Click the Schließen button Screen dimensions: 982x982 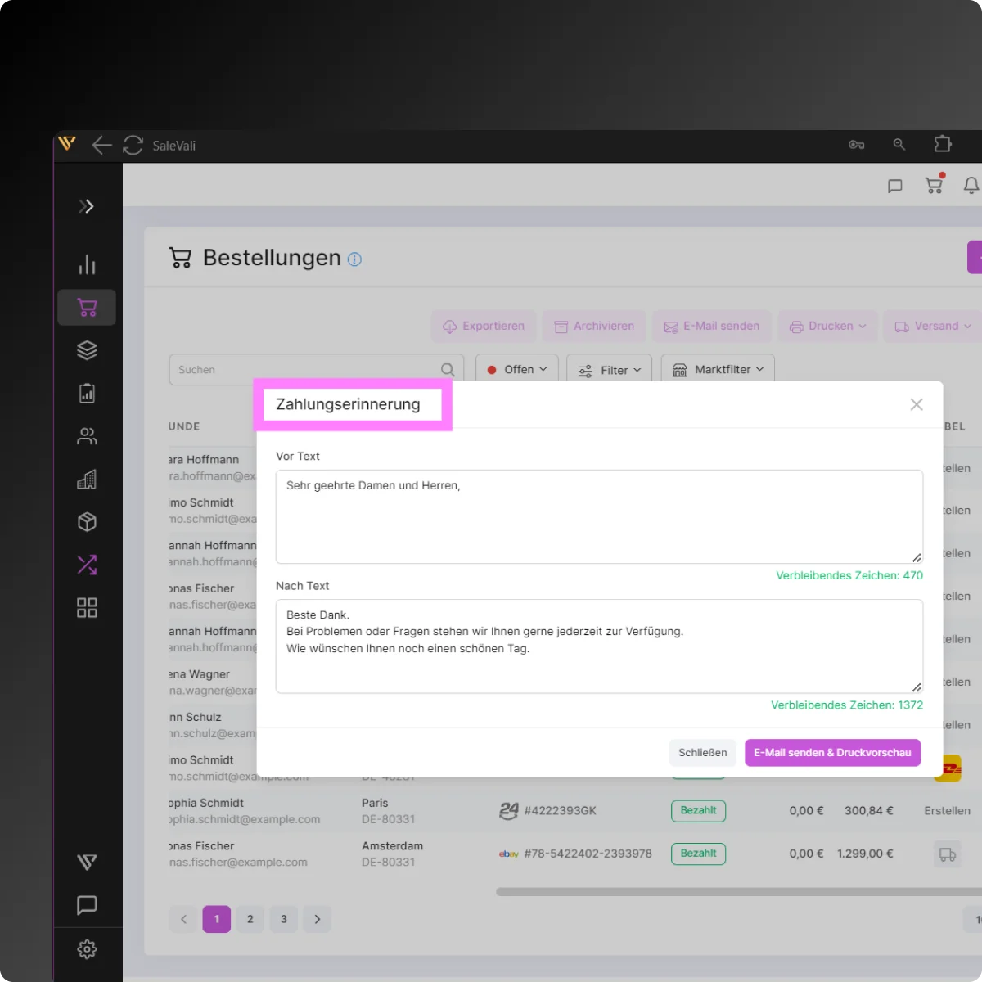pos(702,753)
